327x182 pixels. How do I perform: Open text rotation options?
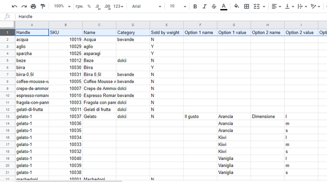pos(313,7)
